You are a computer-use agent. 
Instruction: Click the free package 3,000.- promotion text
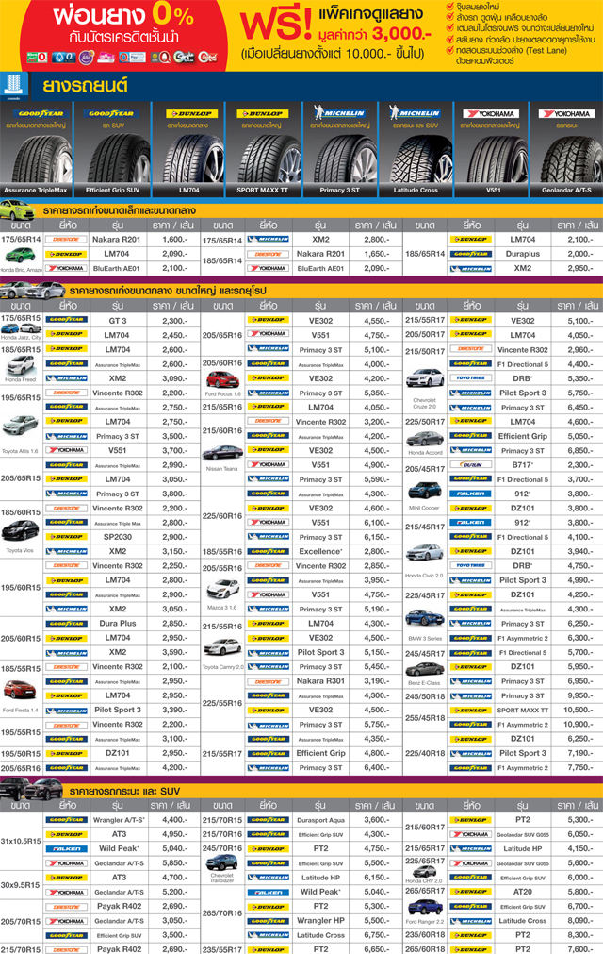[334, 28]
